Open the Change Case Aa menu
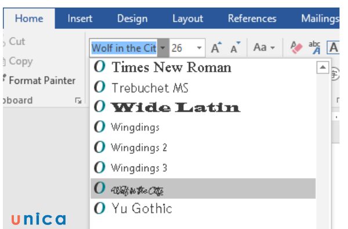The image size is (348, 229). pyautogui.click(x=264, y=47)
